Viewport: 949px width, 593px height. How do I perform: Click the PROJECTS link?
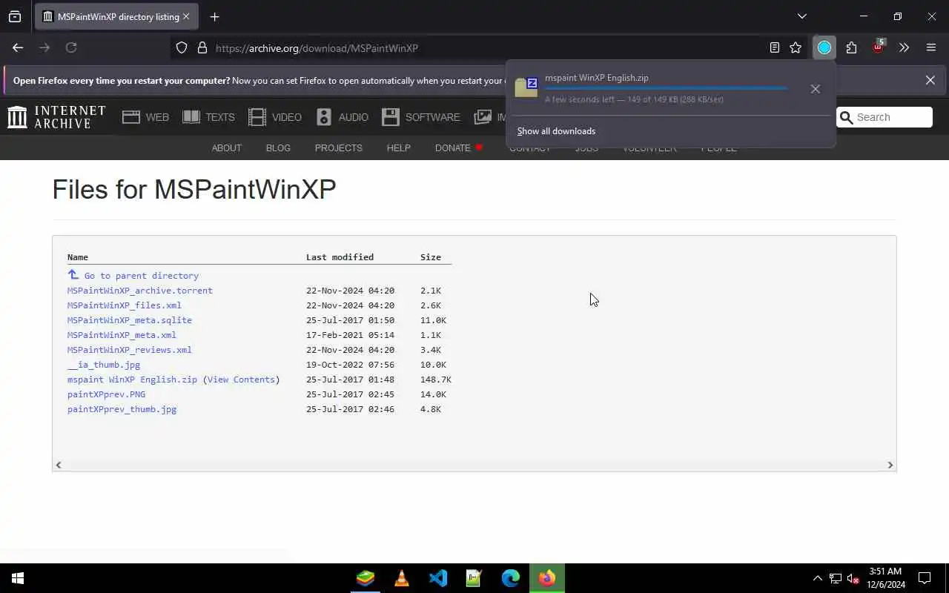(x=338, y=148)
